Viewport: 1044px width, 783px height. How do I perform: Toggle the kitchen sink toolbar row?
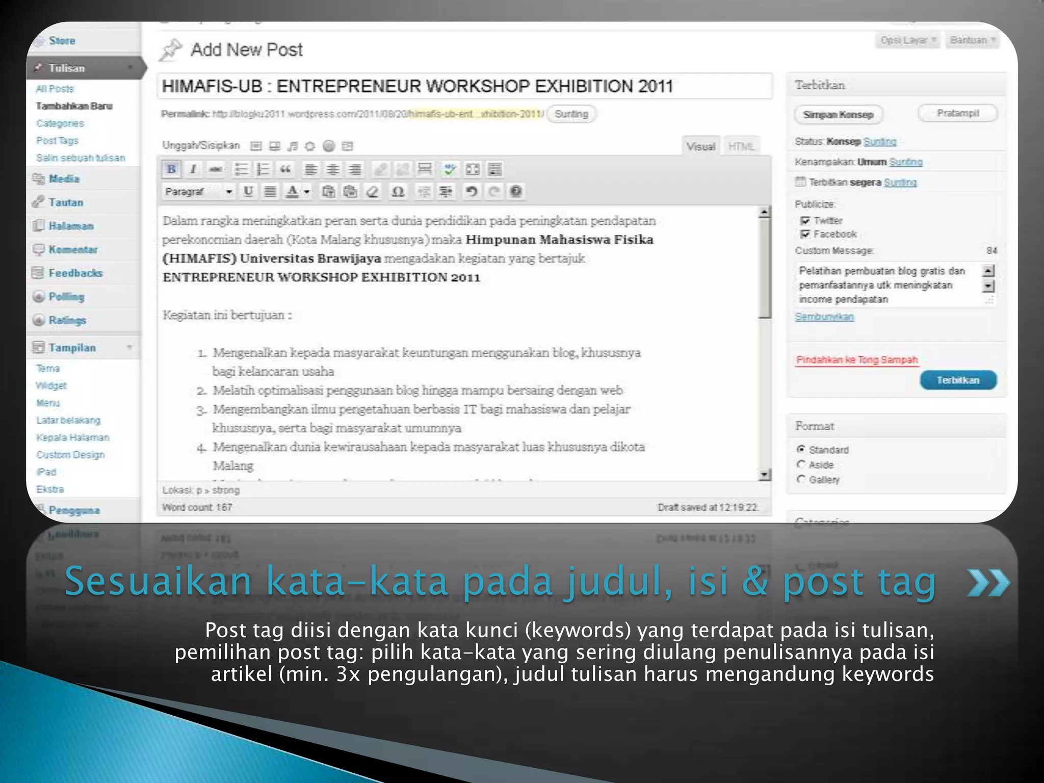pos(495,169)
